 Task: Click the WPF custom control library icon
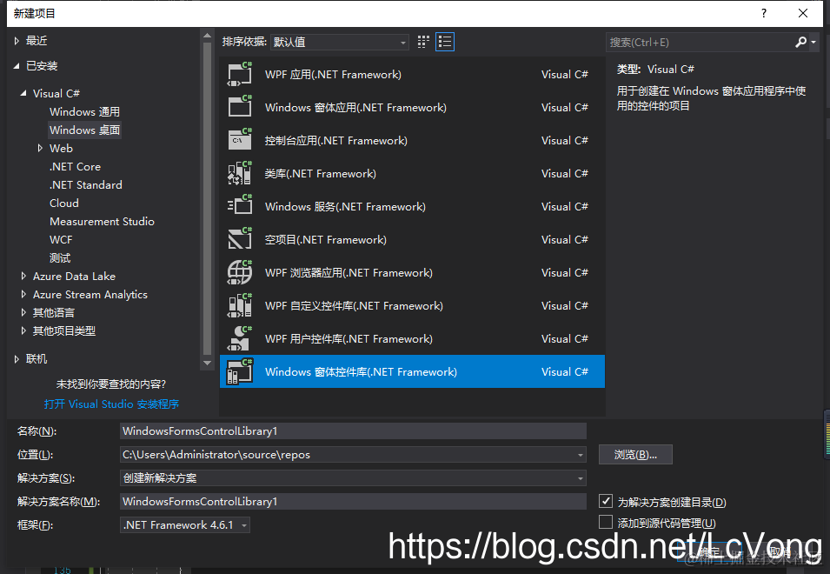pyautogui.click(x=240, y=305)
